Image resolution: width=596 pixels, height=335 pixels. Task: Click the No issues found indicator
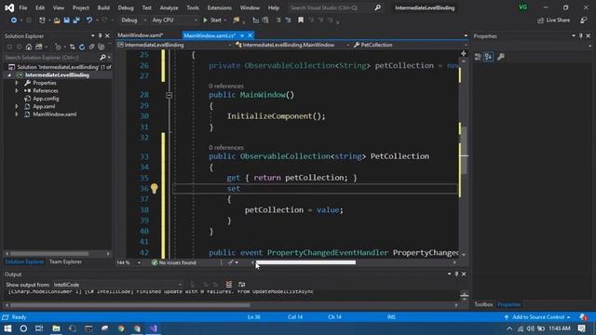[x=174, y=262]
